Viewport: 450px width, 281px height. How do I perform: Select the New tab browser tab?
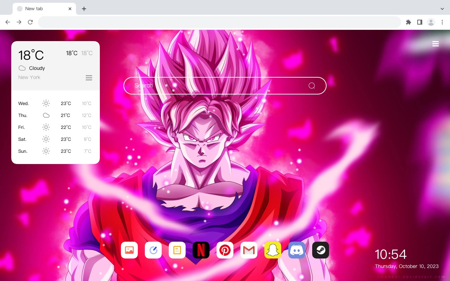[44, 8]
